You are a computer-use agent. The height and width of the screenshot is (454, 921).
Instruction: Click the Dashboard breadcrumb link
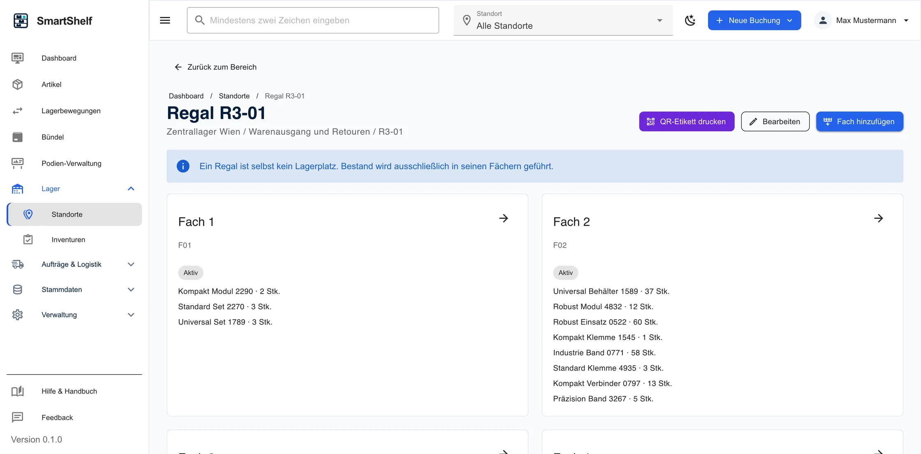(x=186, y=96)
